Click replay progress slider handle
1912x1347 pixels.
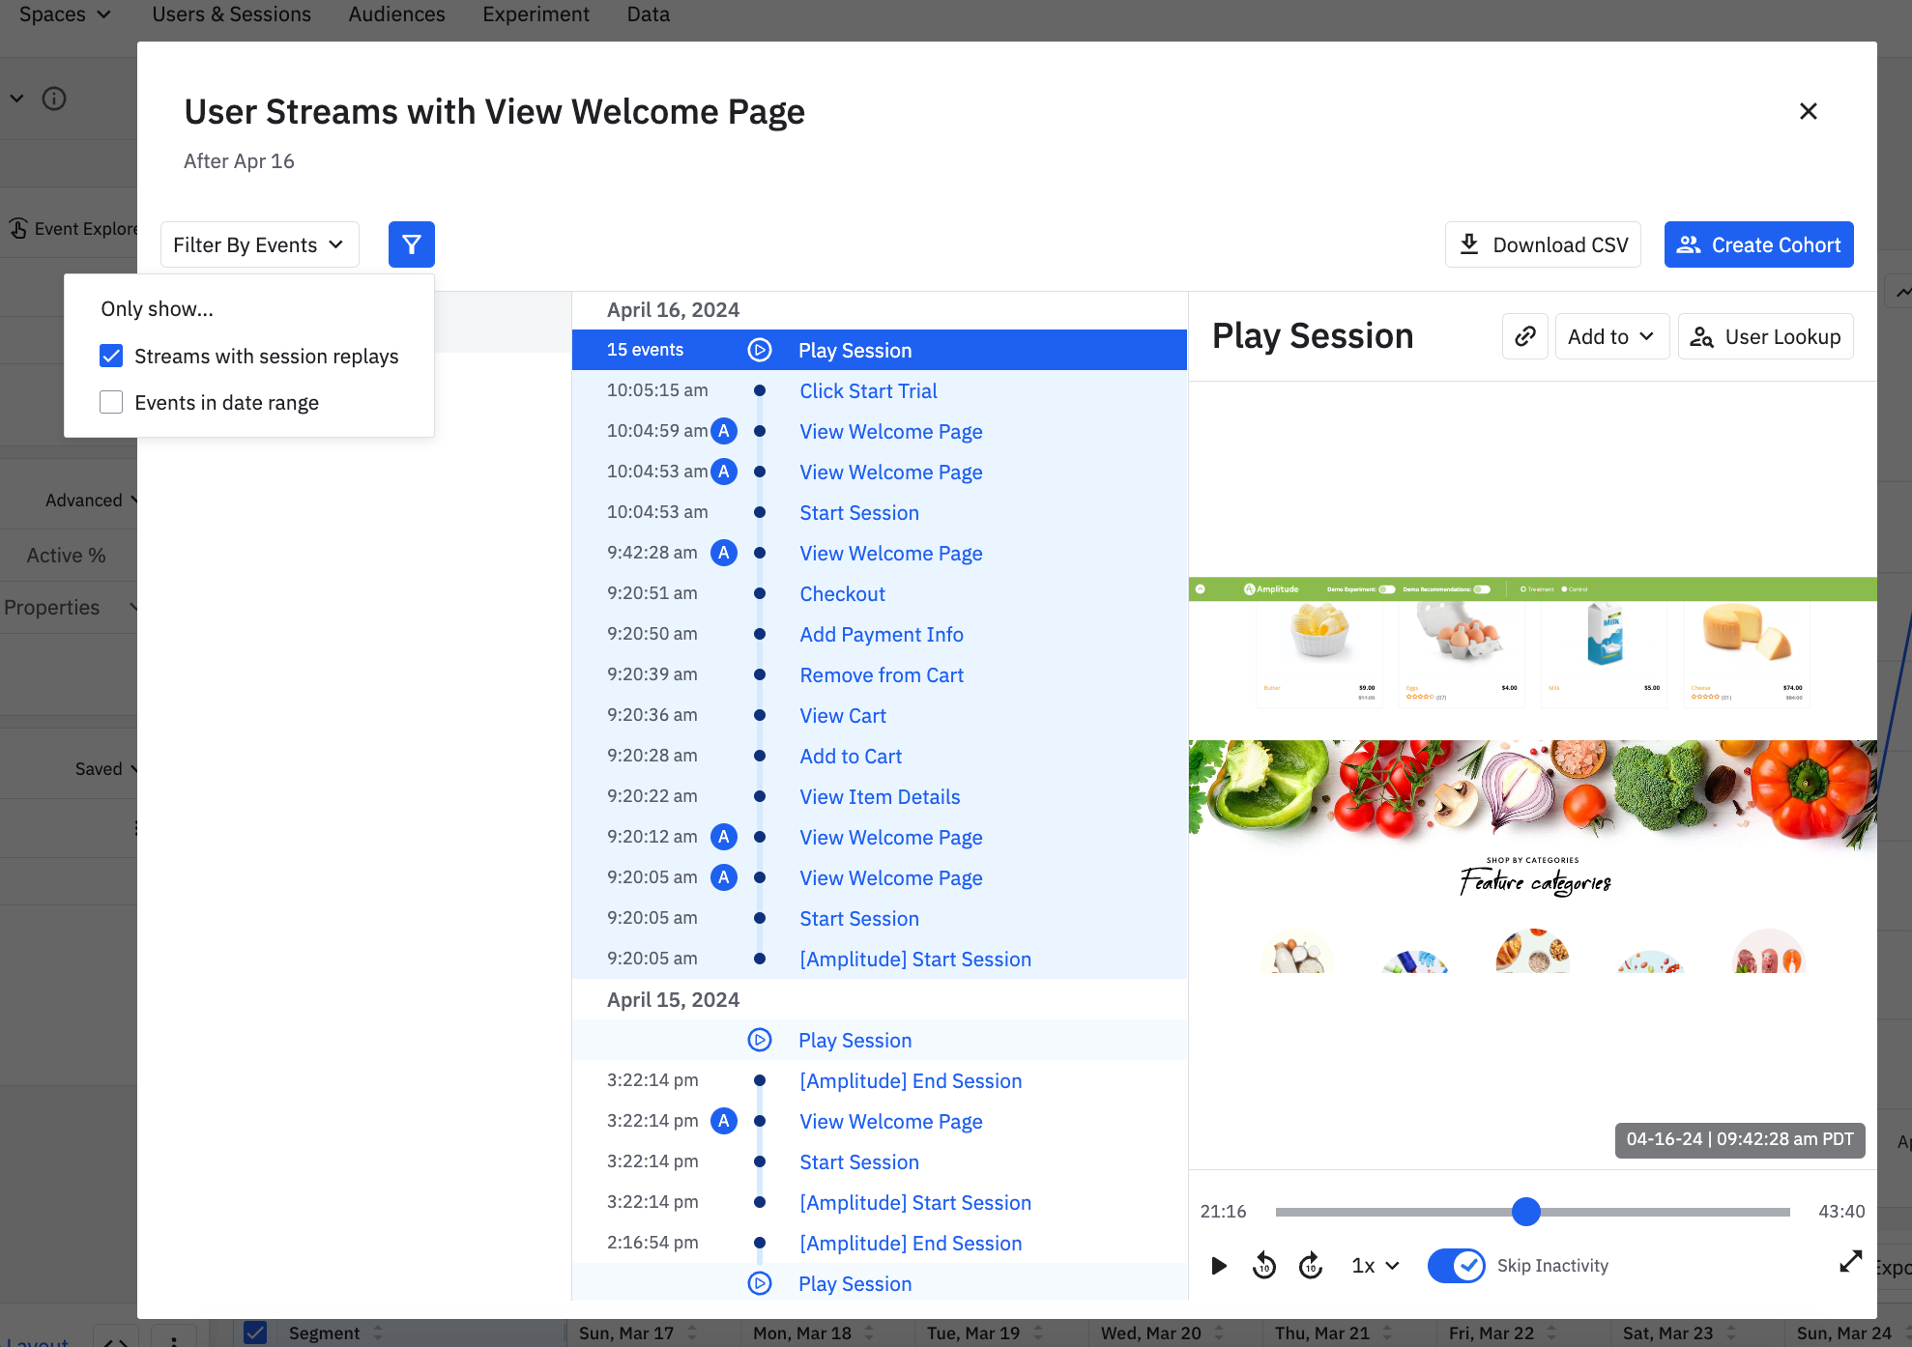pos(1525,1211)
